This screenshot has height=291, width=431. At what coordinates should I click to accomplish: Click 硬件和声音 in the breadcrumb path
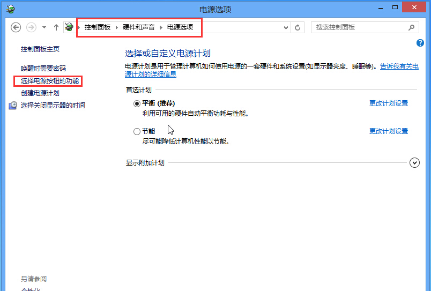138,27
